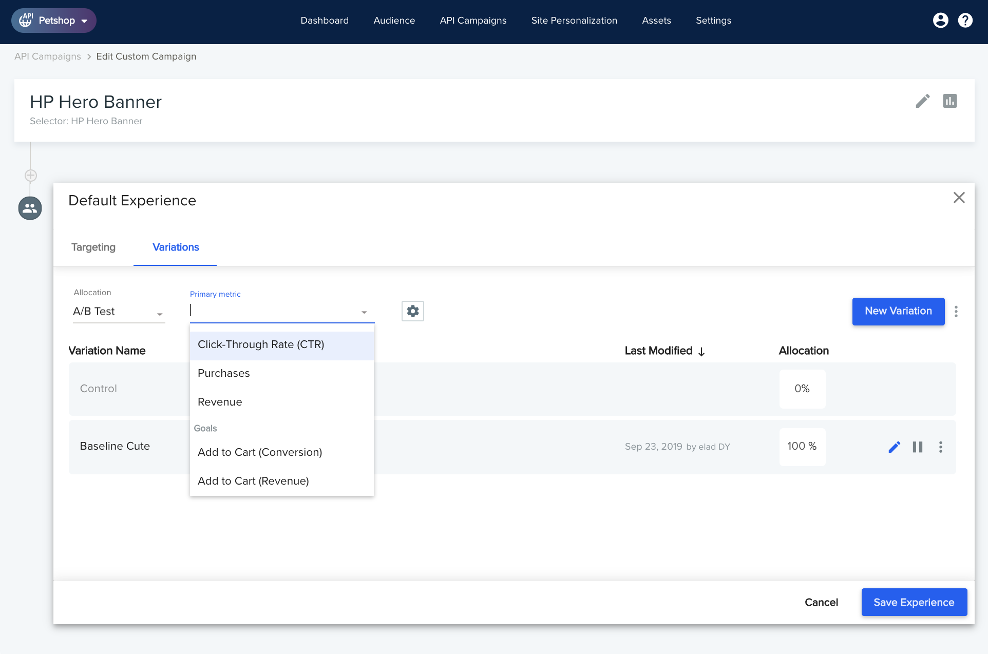
Task: Click the Cancel button
Action: click(x=821, y=603)
